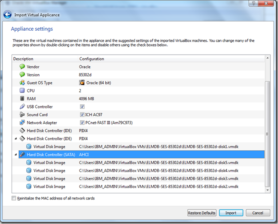Select the Oracle vendor value
This screenshot has height=224, width=278.
(85, 67)
